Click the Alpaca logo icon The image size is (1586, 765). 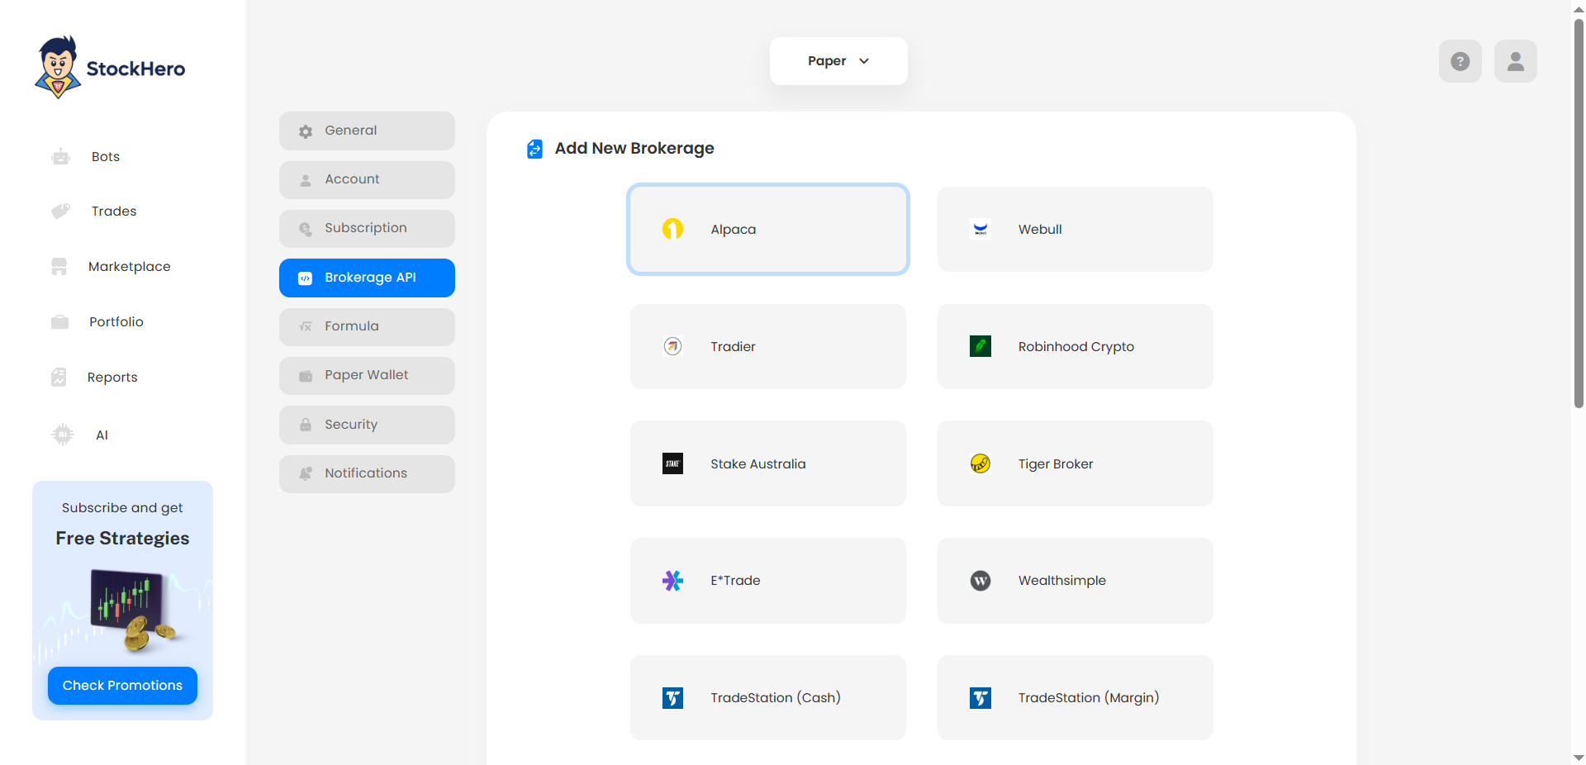click(x=673, y=229)
